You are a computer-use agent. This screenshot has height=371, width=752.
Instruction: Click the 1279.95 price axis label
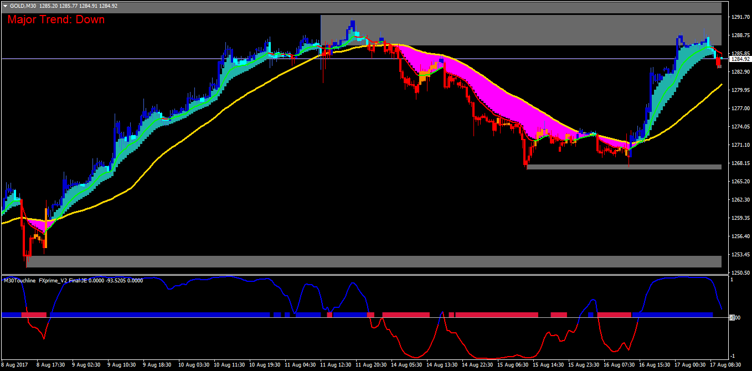pos(740,90)
